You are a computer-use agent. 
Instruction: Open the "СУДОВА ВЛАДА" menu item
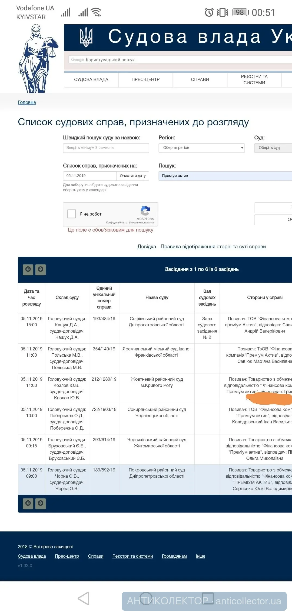[91, 80]
